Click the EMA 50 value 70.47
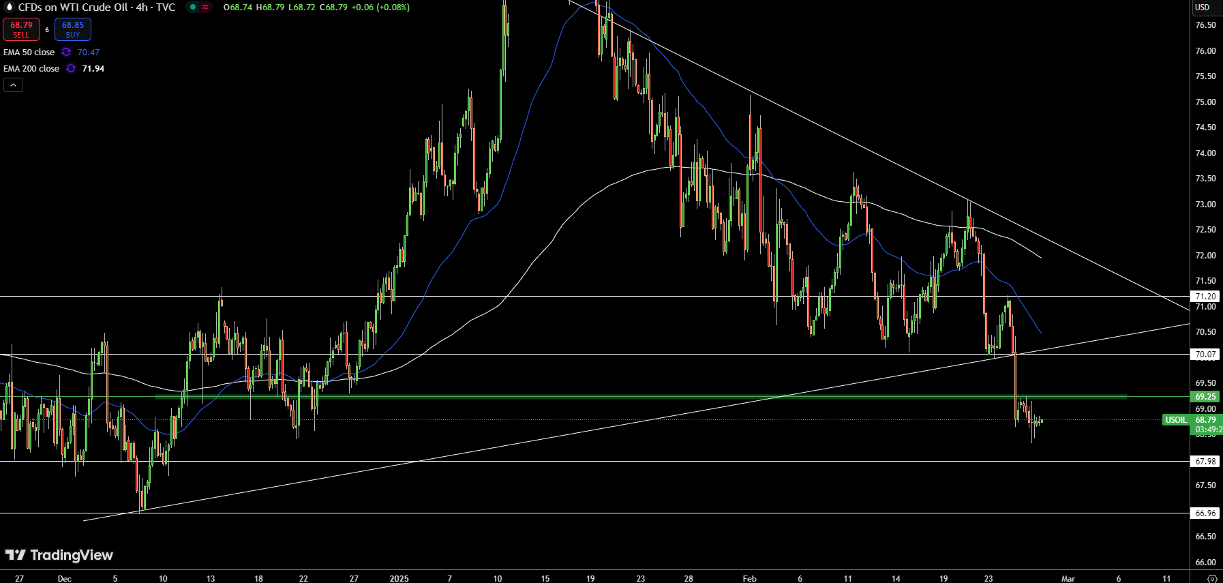 coord(89,52)
